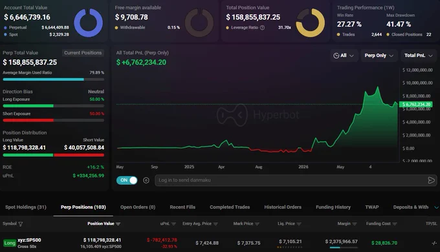Click the Account Total Value blue donut chart
This screenshot has width=440, height=252.
(88, 23)
